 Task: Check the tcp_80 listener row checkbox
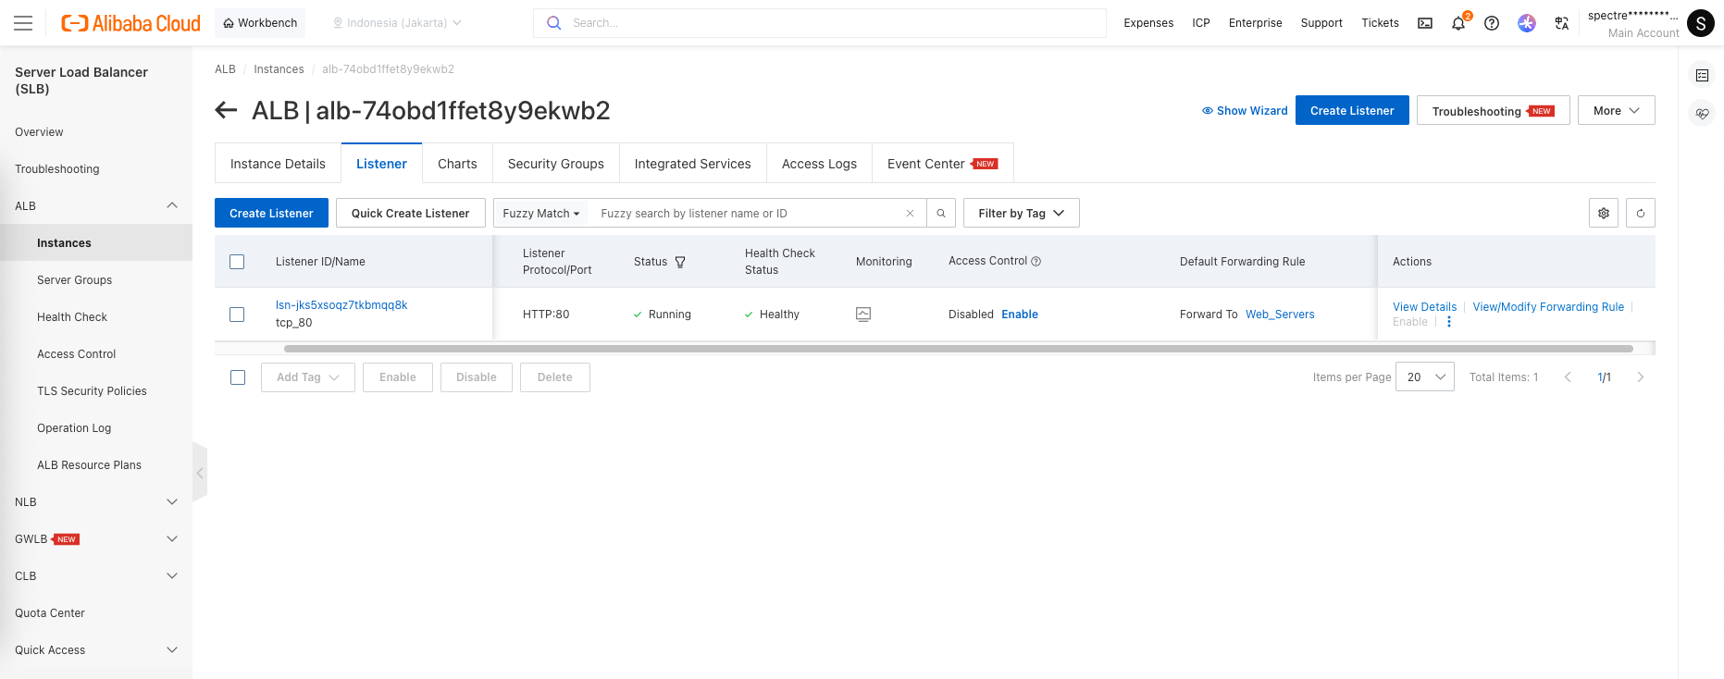pos(237,315)
